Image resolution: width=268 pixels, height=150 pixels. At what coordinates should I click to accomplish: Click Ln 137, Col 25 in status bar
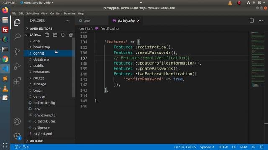tap(185, 147)
